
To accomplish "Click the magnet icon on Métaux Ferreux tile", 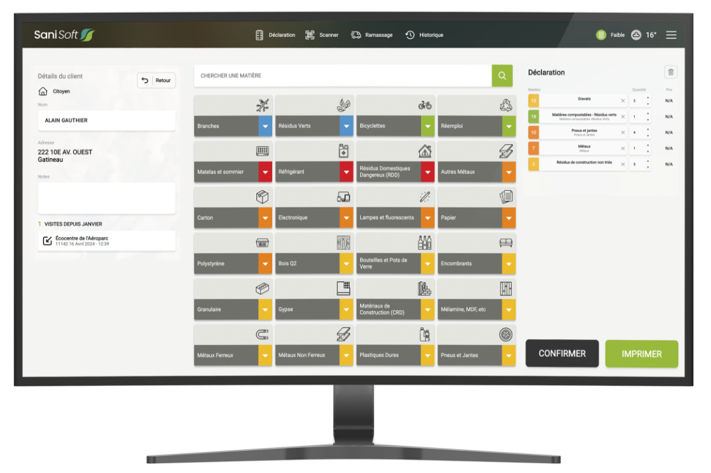I will (262, 335).
